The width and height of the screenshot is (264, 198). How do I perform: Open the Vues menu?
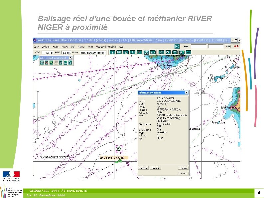[90, 47]
